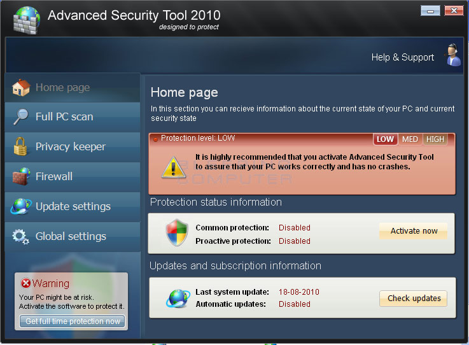Click the red Warning heading text
This screenshot has height=345, width=469.
50,283
